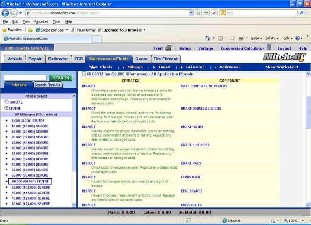Viewport: 311px width, 225px height.
Task: Click the Favorites star icon
Action: [4, 30]
